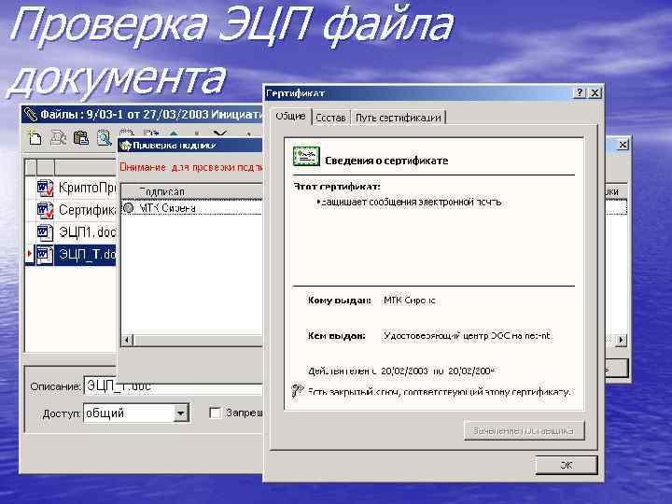672x504 pixels.
Task: Click the key icon near private key notice
Action: coord(298,390)
